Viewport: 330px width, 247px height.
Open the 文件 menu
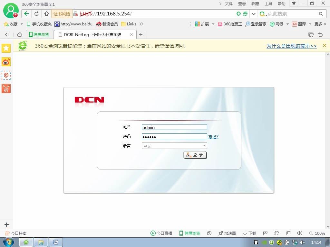(x=228, y=4)
